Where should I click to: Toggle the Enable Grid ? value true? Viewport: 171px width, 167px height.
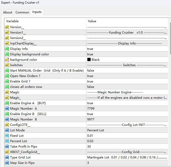point(90,81)
